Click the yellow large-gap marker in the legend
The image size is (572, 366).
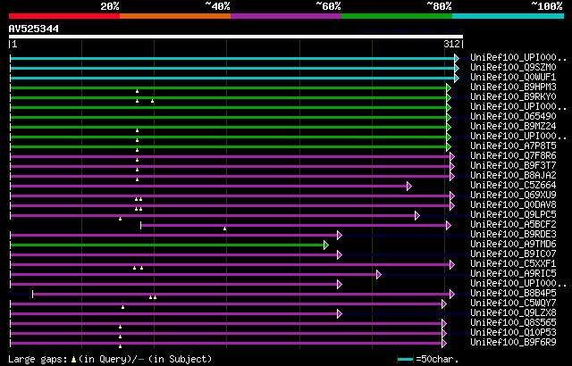[x=73, y=360]
